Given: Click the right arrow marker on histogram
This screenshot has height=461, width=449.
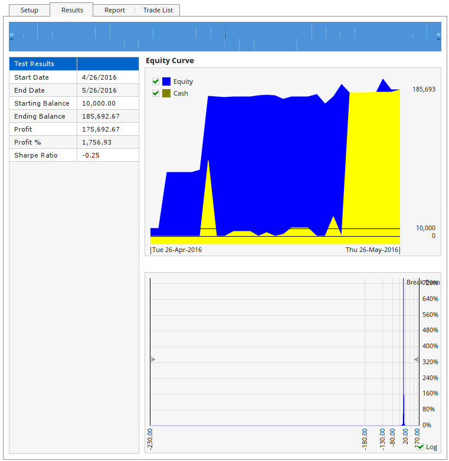Looking at the screenshot, I should tap(416, 359).
